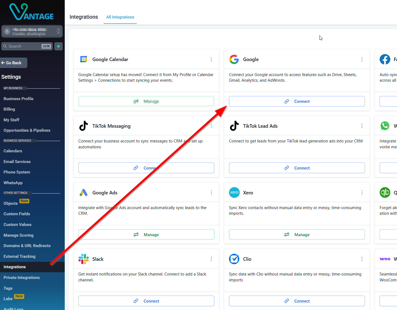Open TikTok Lead Ads three-dot menu
This screenshot has width=397, height=310.
[x=362, y=126]
